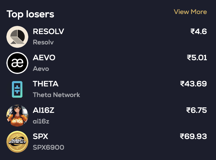Viewport: 216px width, 160px height.
Task: Click the RESOLV price ₹4.6
Action: click(198, 31)
